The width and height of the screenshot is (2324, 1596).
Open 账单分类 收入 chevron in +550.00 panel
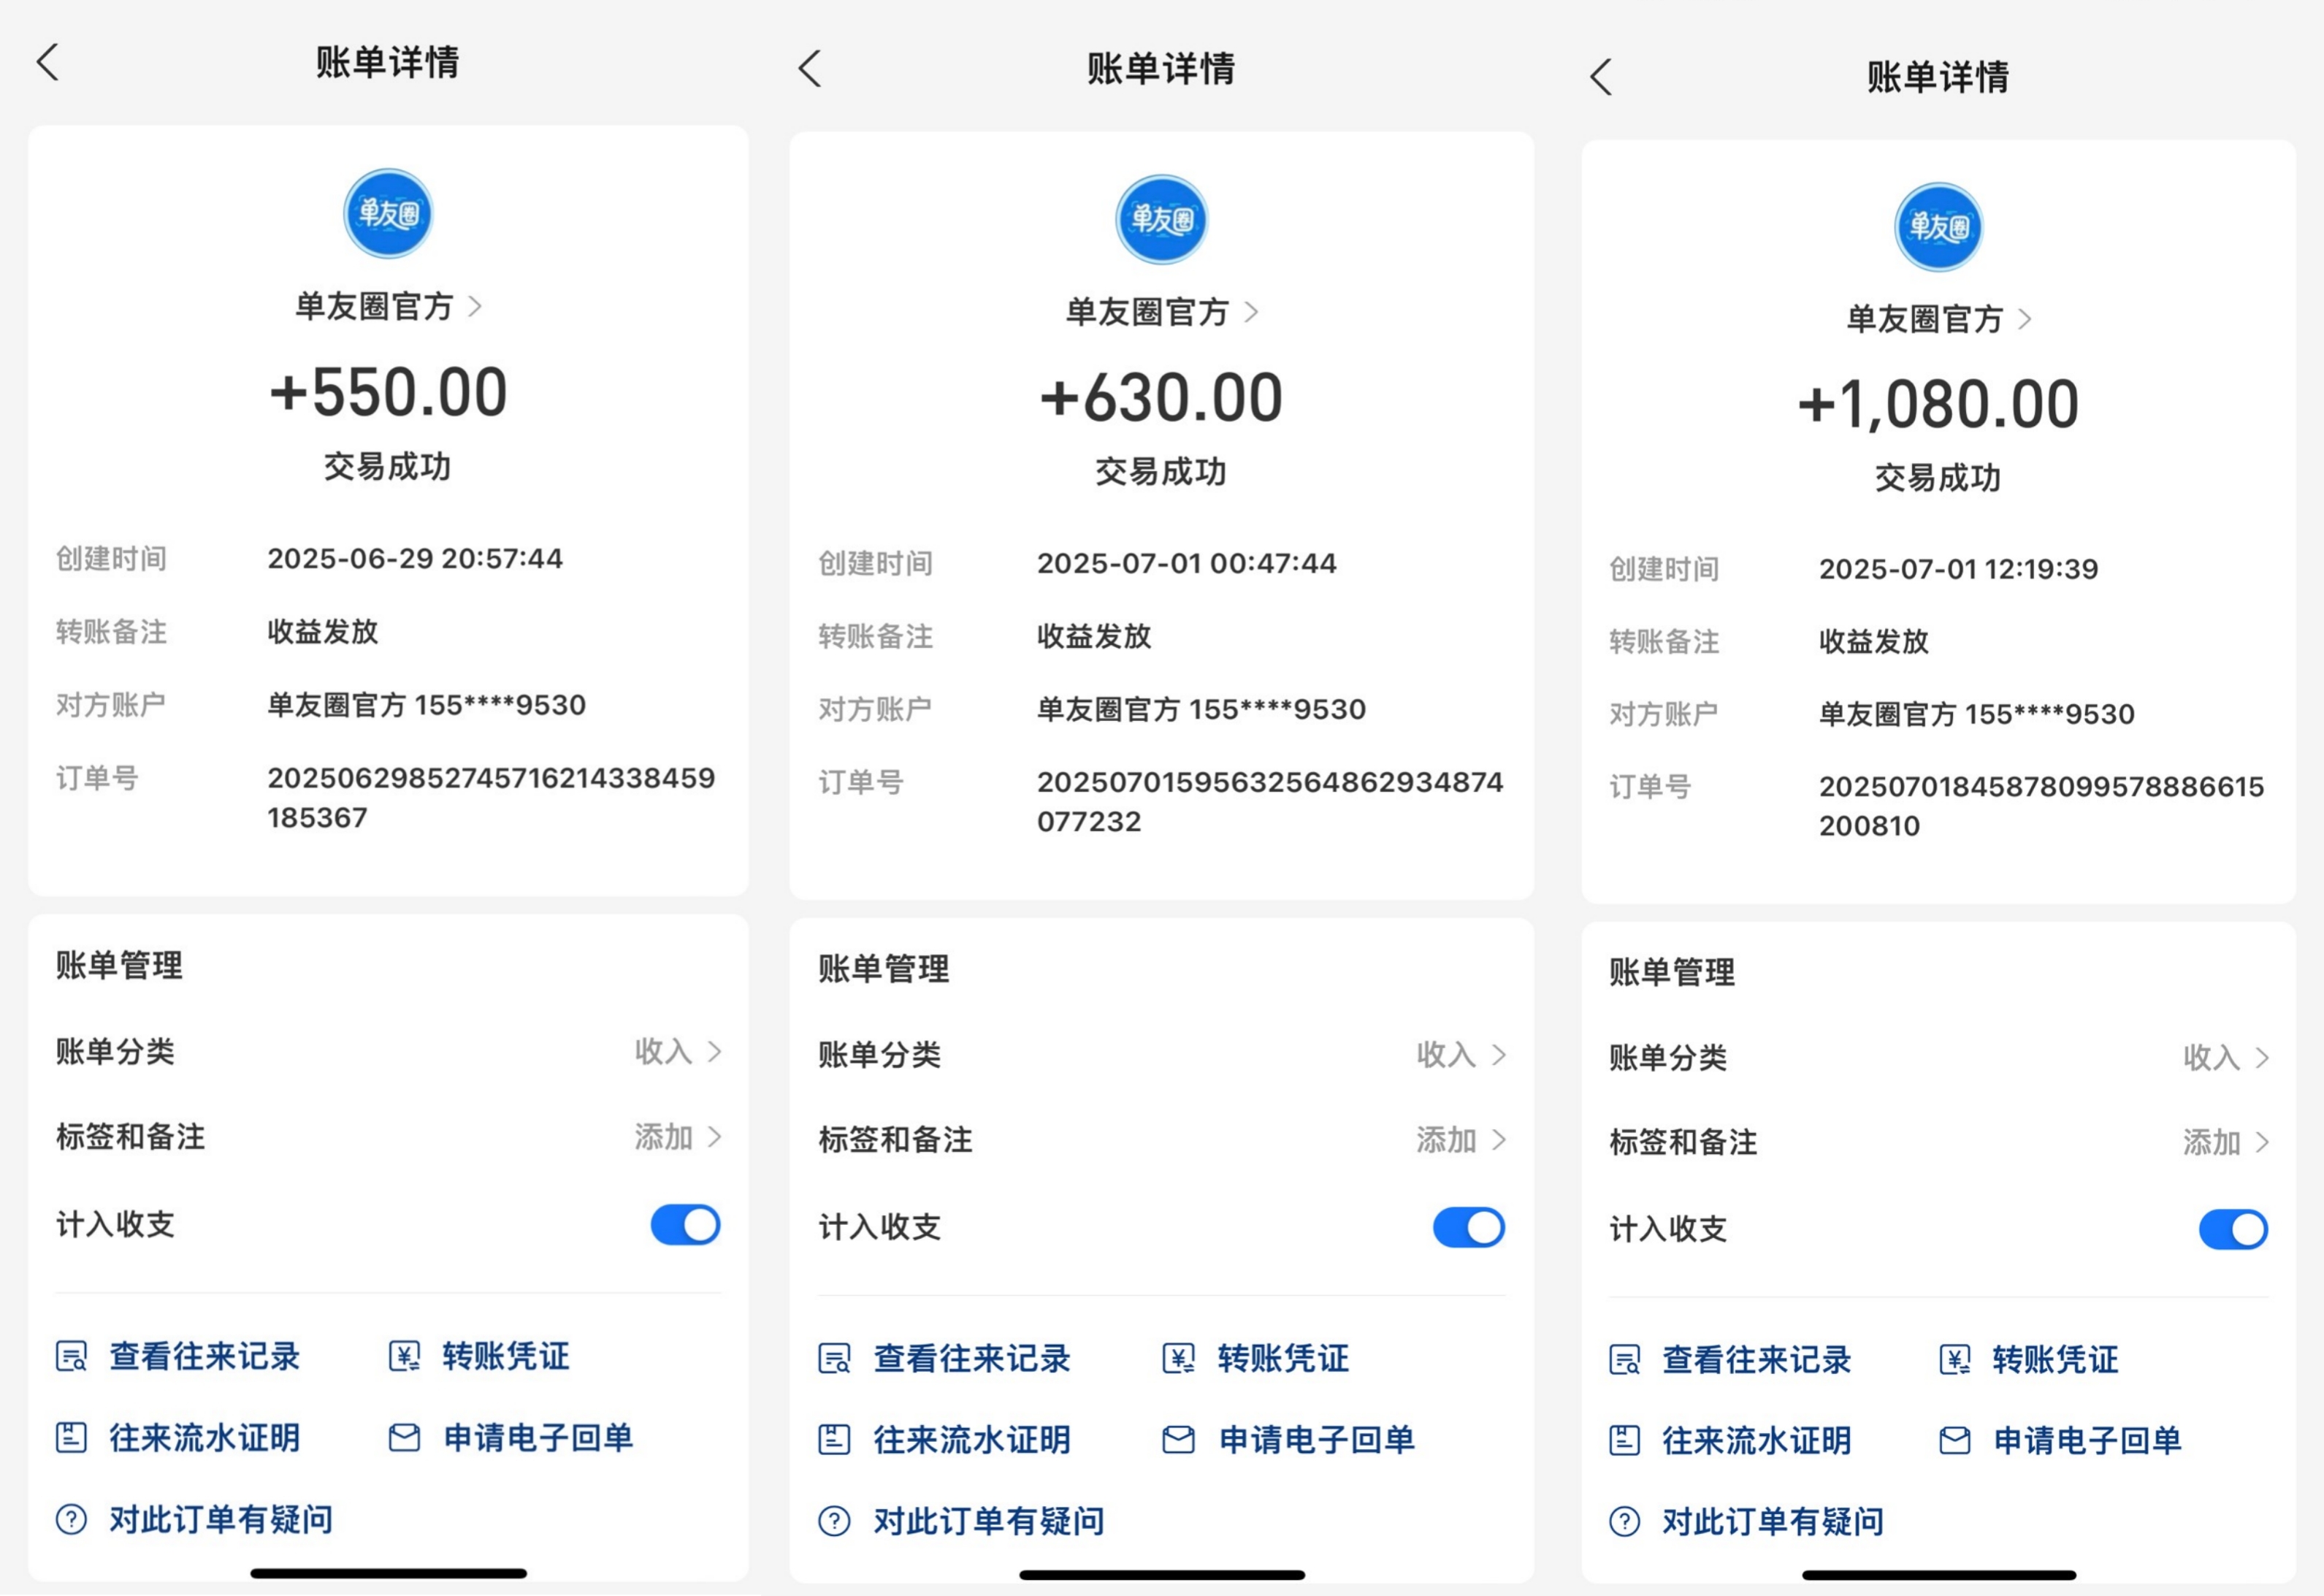pyautogui.click(x=714, y=1051)
